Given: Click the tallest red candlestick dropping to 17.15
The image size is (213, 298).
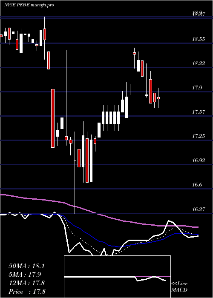Looking at the screenshot, I should tap(53, 118).
